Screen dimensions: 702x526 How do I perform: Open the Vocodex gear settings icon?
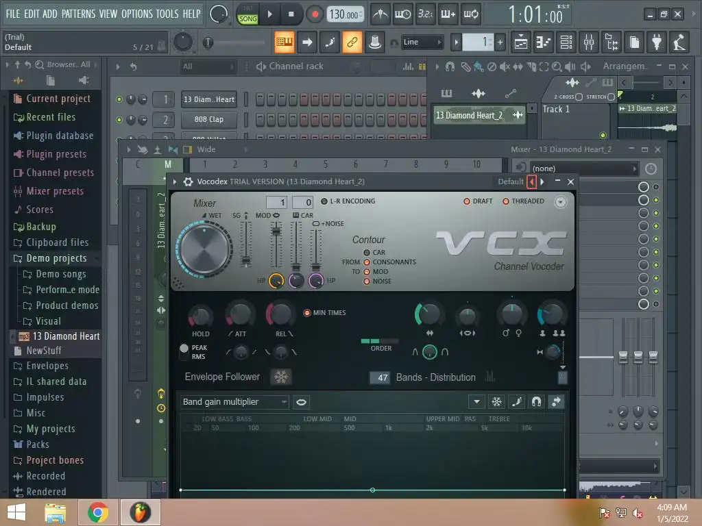pyautogui.click(x=189, y=181)
